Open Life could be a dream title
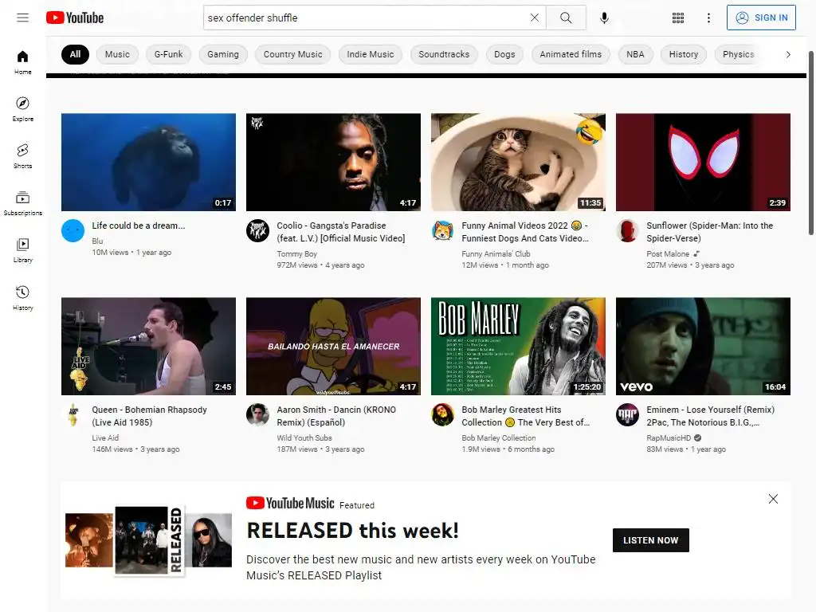Screen dimensions: 816x612 (x=139, y=226)
